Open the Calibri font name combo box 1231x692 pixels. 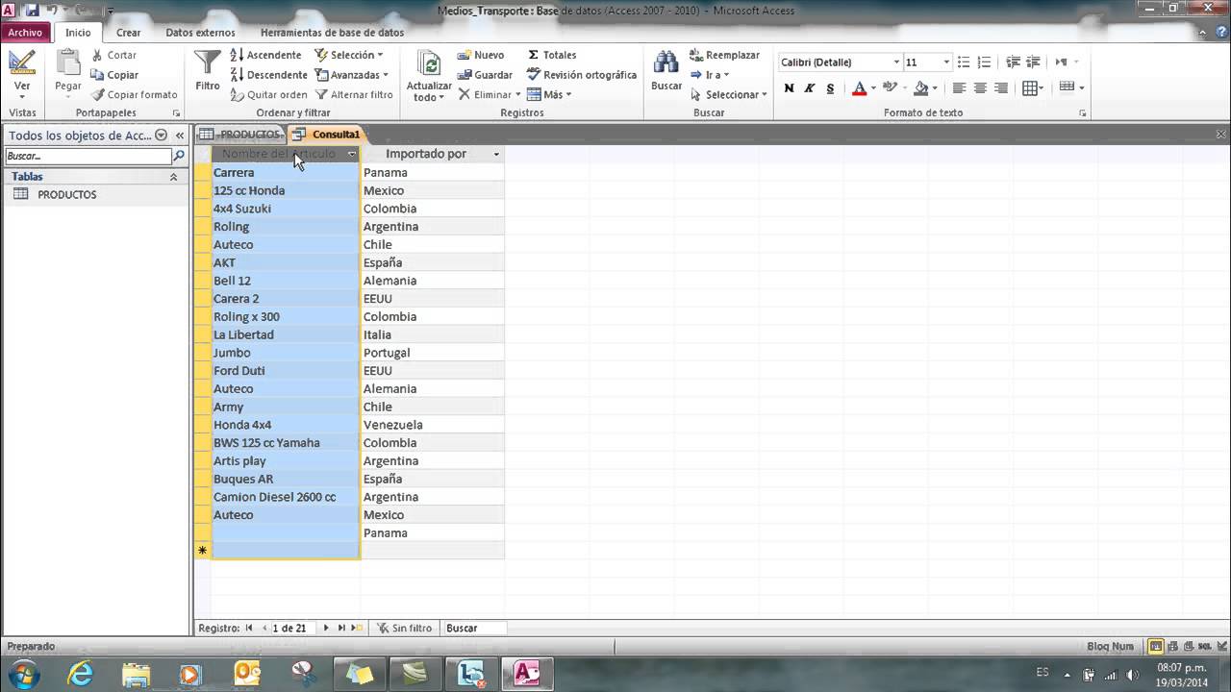pyautogui.click(x=840, y=62)
